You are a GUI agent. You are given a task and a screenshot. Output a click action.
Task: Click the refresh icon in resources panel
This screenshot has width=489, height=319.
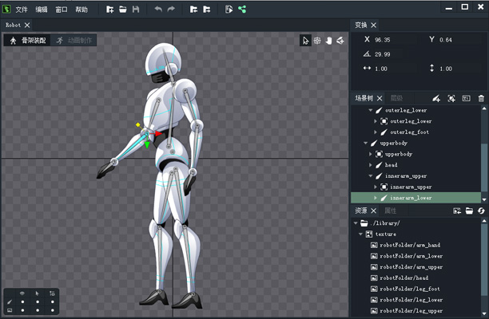coord(481,211)
